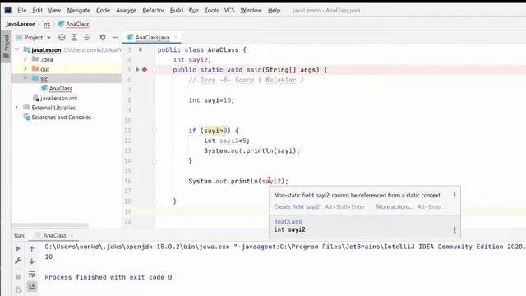The height and width of the screenshot is (296, 526).
Task: Open AnaClass link in documentation popup
Action: pos(288,221)
